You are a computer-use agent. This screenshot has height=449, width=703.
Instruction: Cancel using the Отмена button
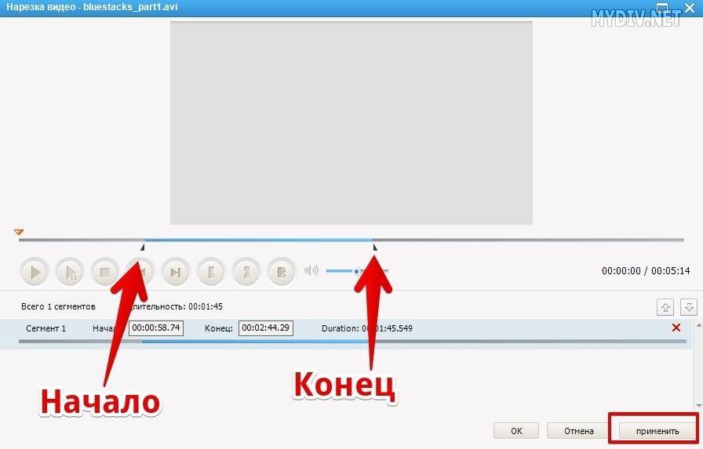click(x=579, y=431)
